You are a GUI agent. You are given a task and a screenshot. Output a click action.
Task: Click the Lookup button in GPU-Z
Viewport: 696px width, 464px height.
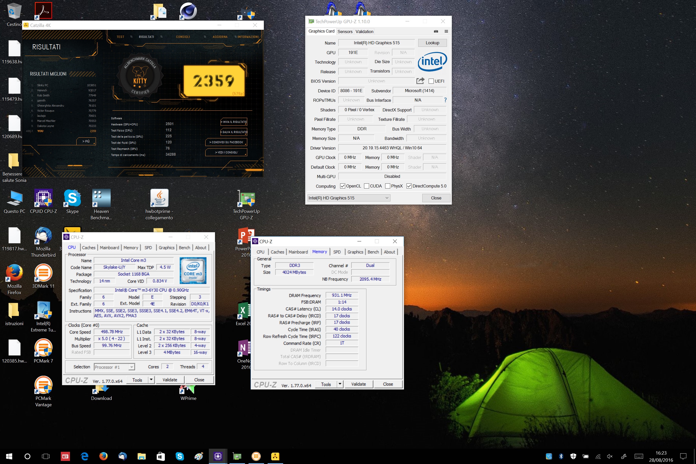coord(432,43)
